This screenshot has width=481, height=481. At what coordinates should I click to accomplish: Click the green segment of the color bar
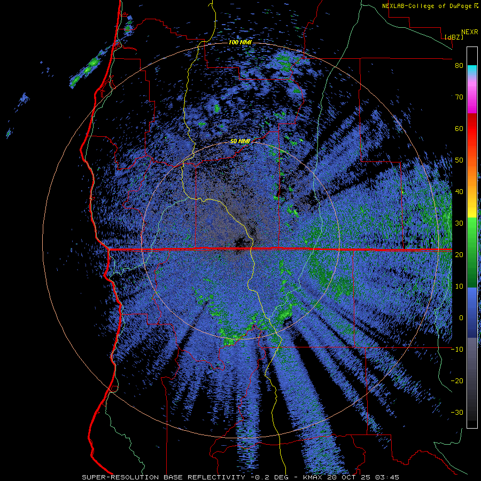click(x=472, y=252)
